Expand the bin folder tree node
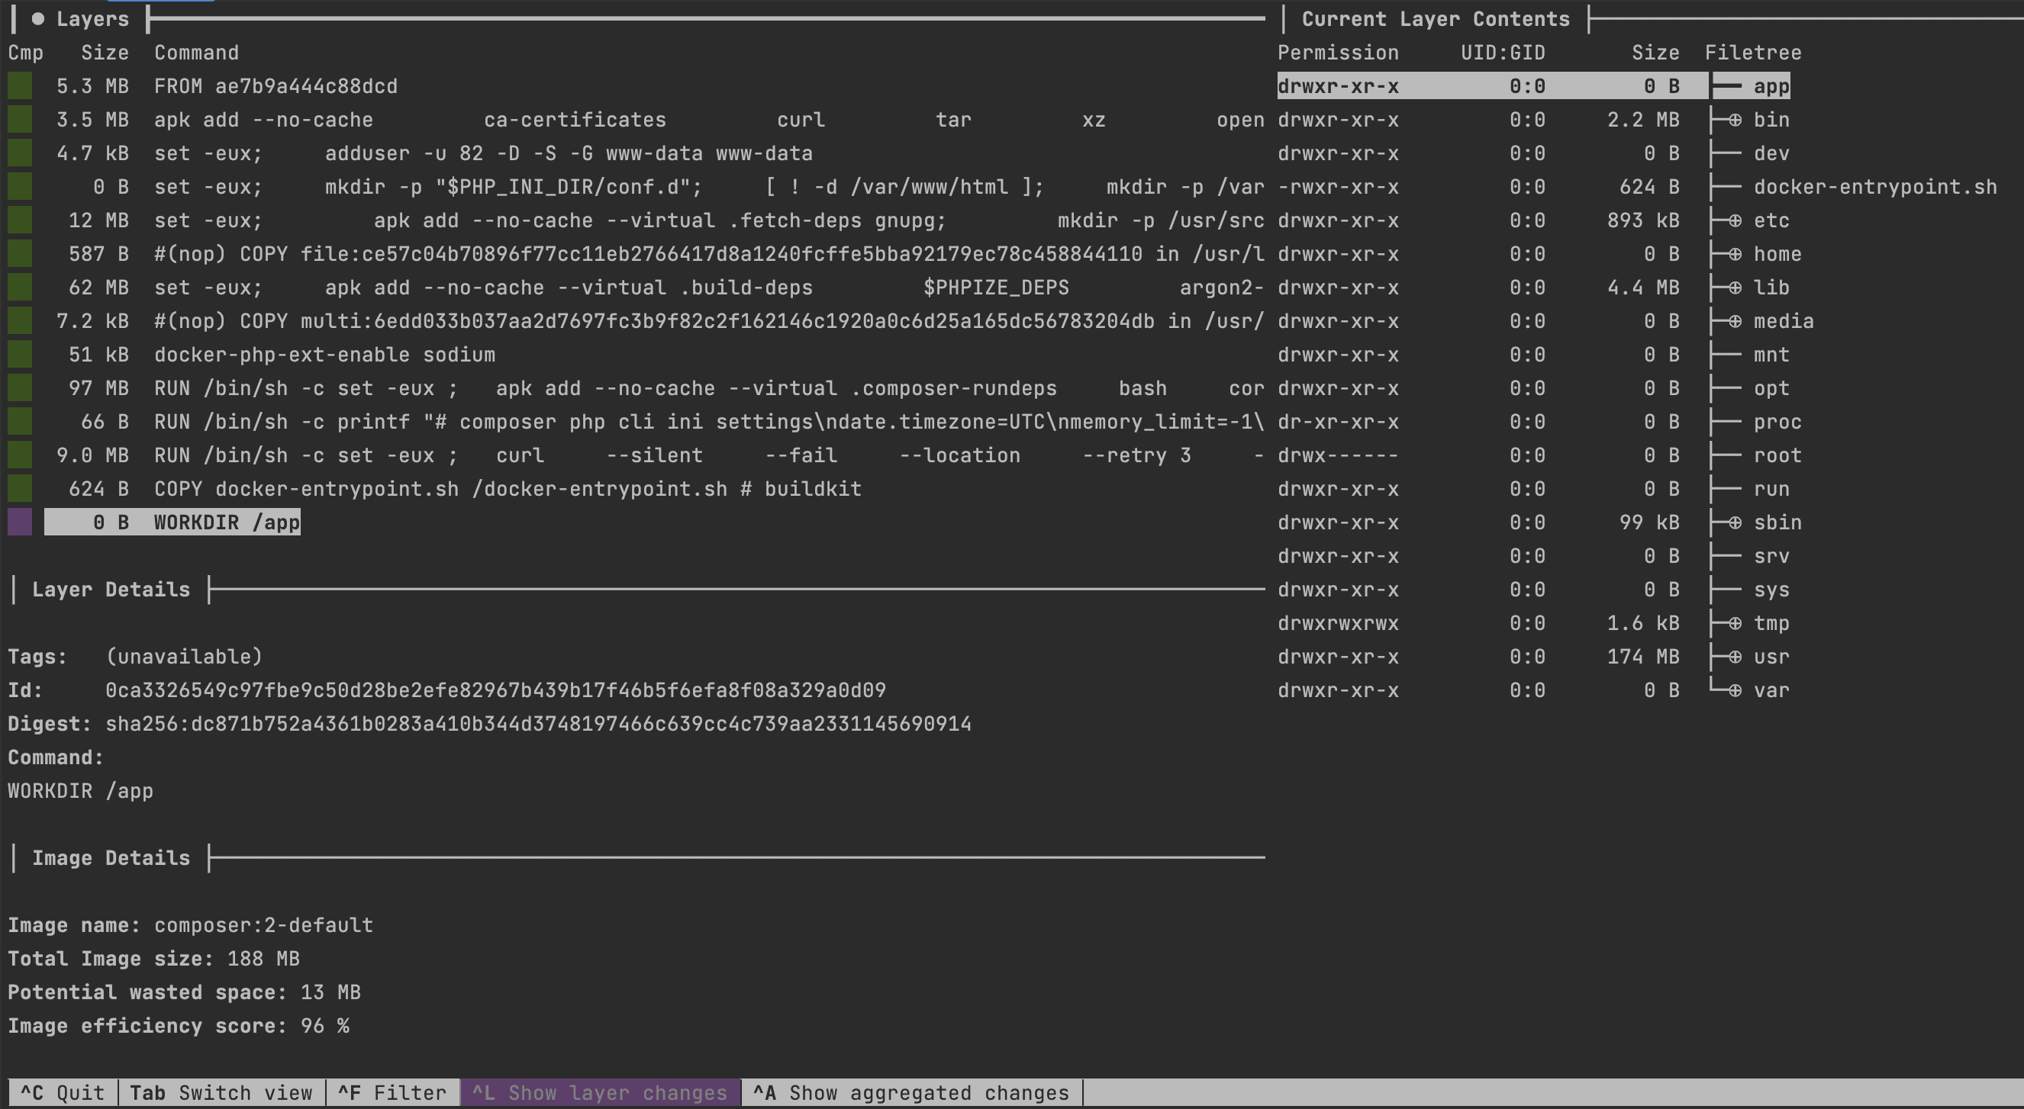 point(1735,121)
